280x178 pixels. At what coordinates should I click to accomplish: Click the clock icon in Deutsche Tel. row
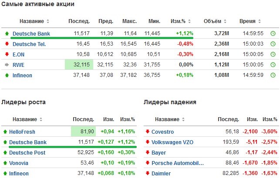[x=273, y=44]
